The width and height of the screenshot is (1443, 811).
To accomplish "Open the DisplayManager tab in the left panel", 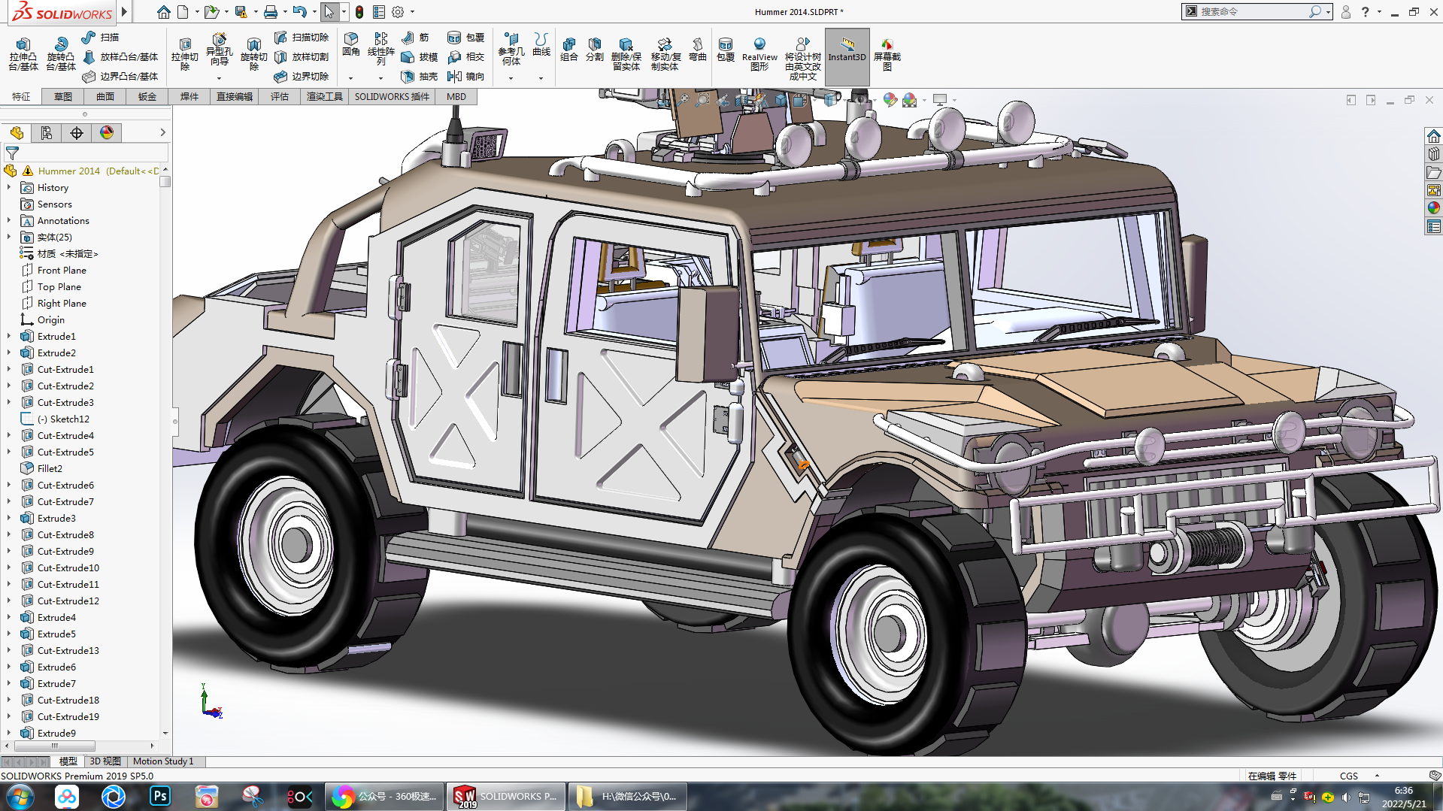I will coord(107,133).
